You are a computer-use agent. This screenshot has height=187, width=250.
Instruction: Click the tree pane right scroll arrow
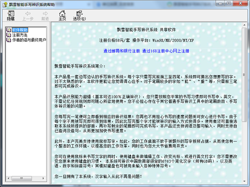coord(43,178)
